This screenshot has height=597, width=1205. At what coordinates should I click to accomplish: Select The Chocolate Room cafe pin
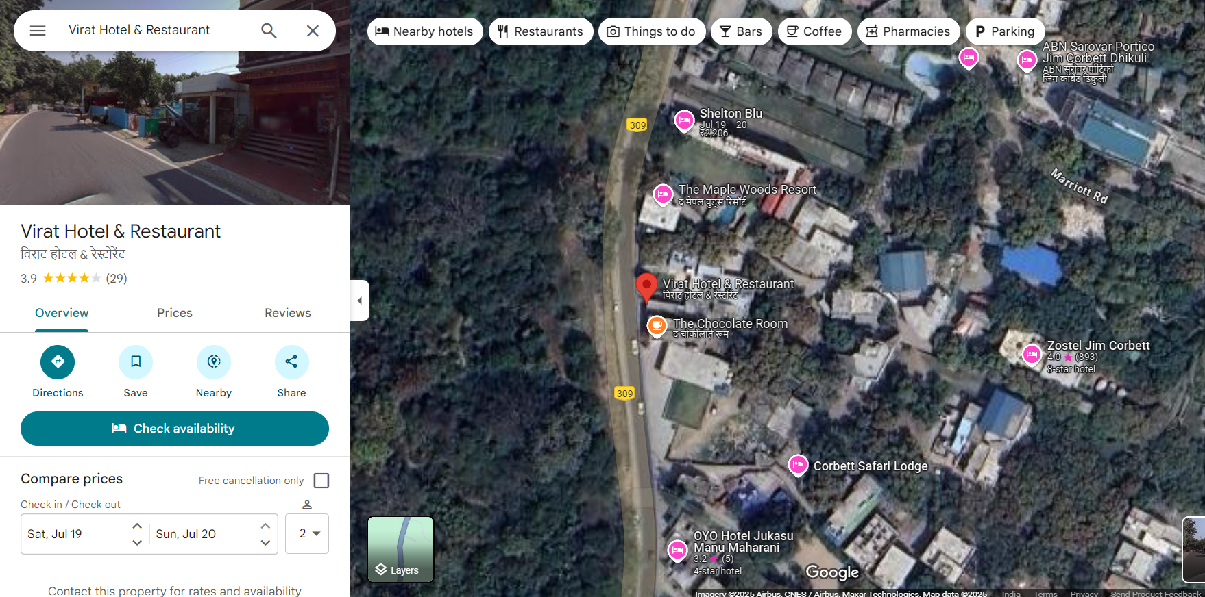pos(657,326)
